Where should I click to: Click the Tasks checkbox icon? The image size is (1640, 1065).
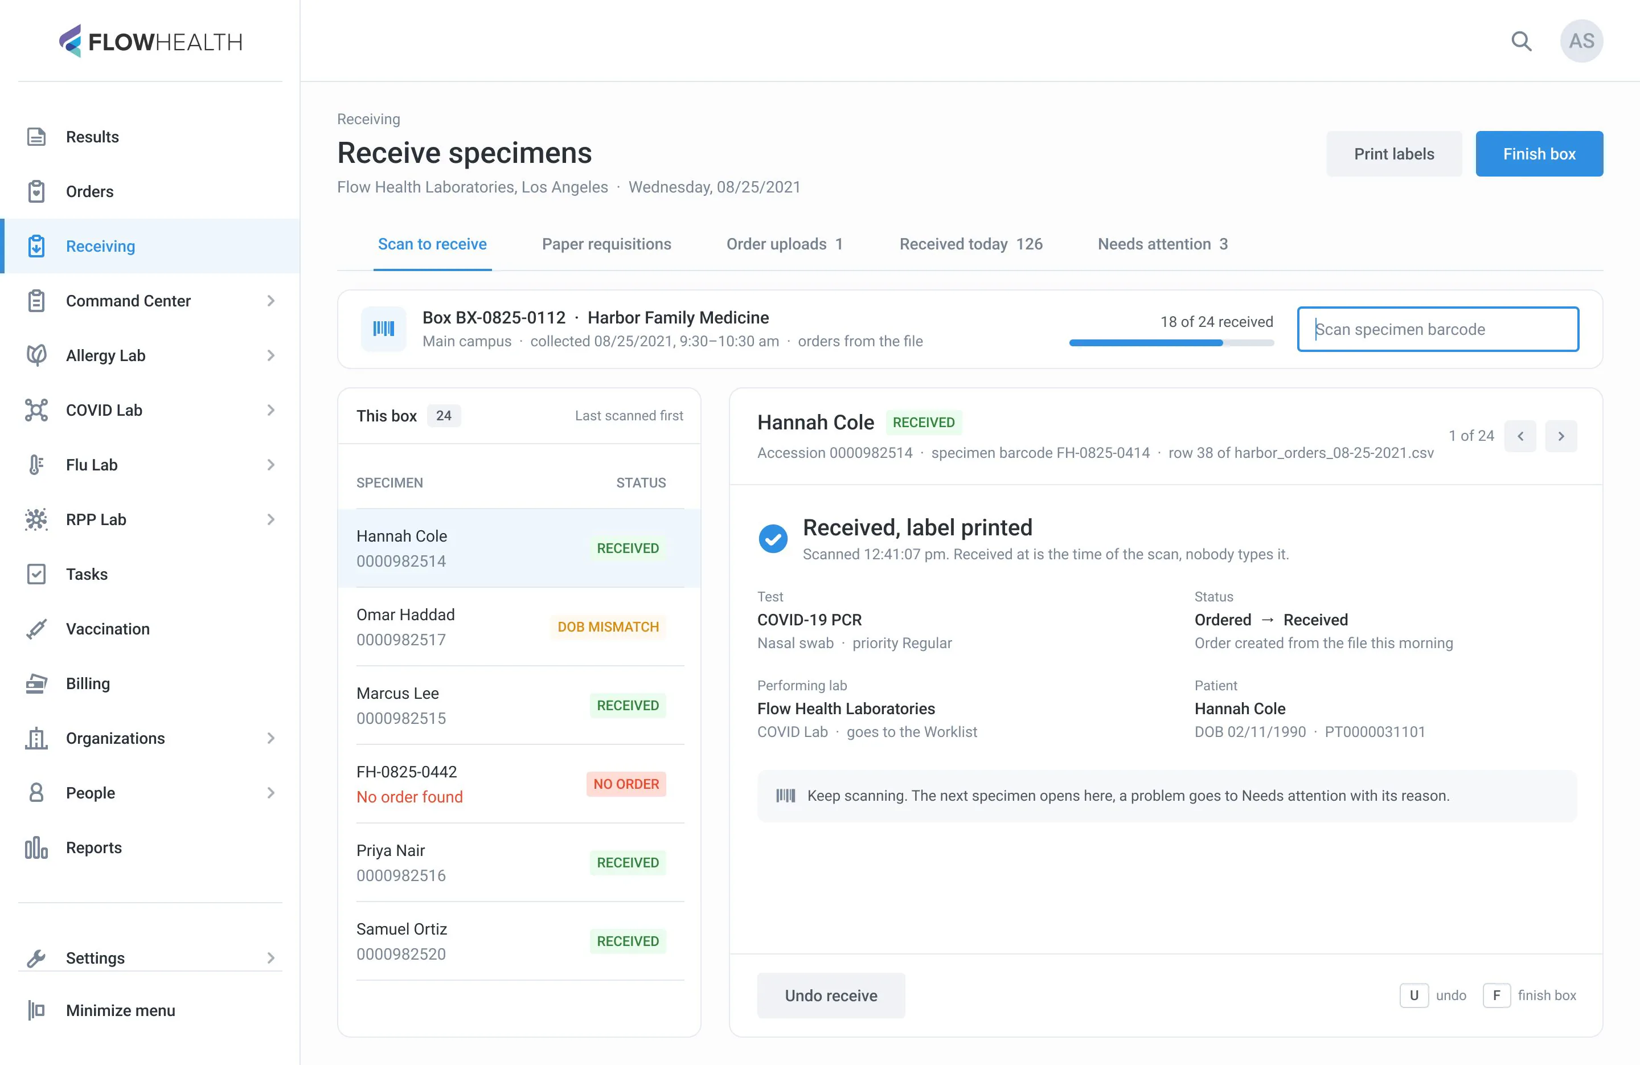[36, 574]
